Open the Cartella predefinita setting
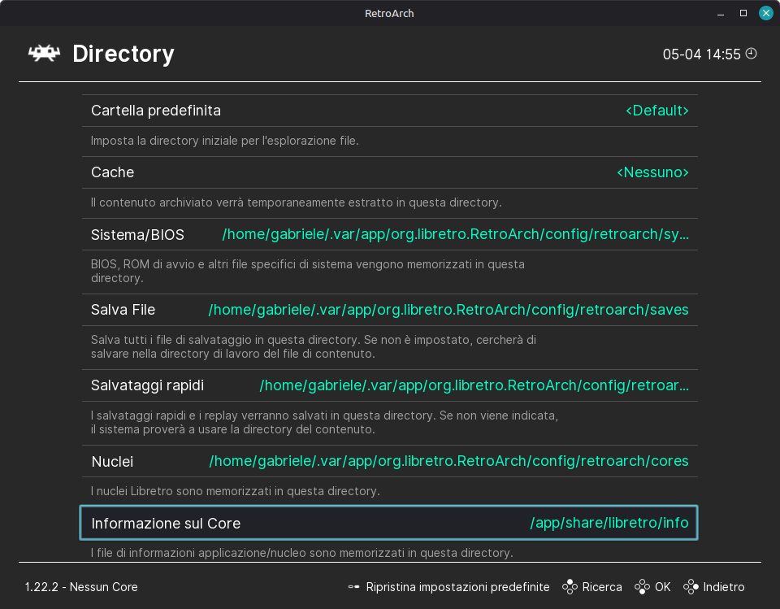Viewport: 780px width, 609px height. click(389, 111)
